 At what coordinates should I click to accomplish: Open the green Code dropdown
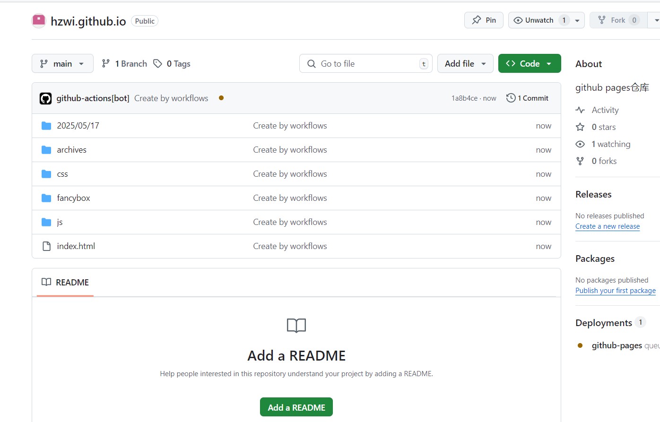(x=530, y=63)
